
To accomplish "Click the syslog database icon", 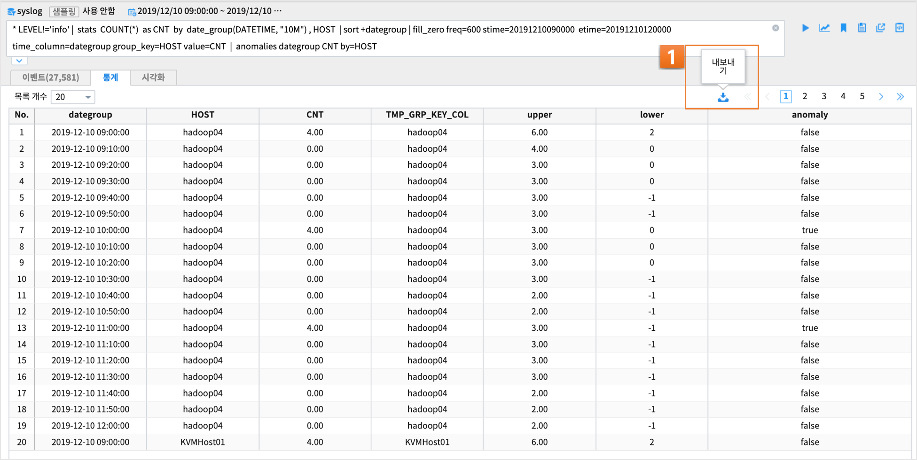I will [11, 11].
